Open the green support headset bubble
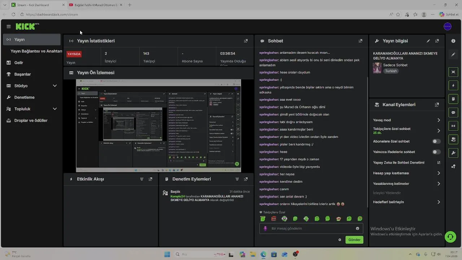The height and width of the screenshot is (260, 462). (x=450, y=237)
